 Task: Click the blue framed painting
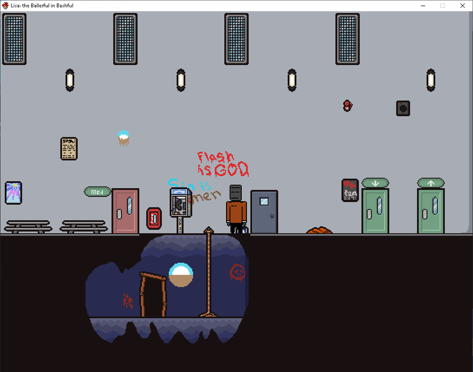[x=14, y=193]
